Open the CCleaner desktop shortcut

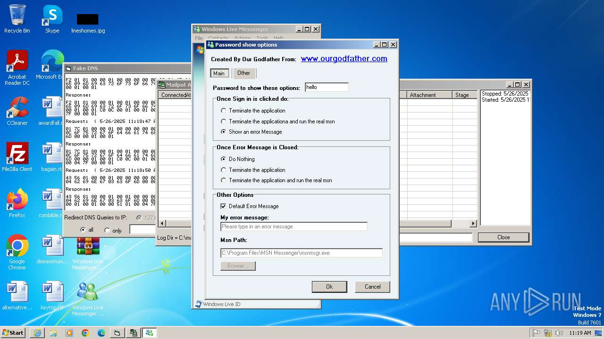tap(17, 111)
